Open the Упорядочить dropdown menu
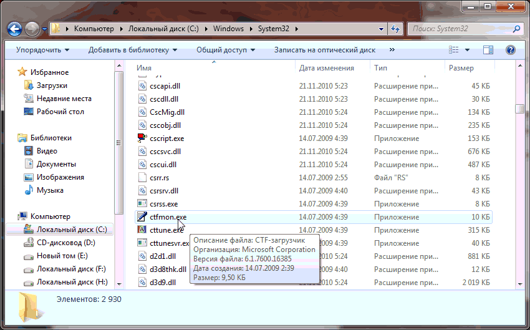 [42, 50]
